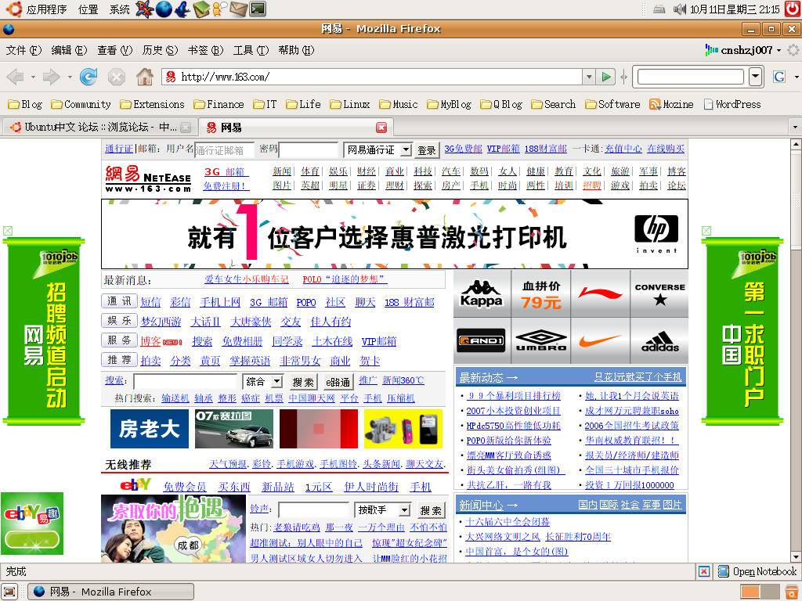Click the Nike swoosh logo

[601, 341]
